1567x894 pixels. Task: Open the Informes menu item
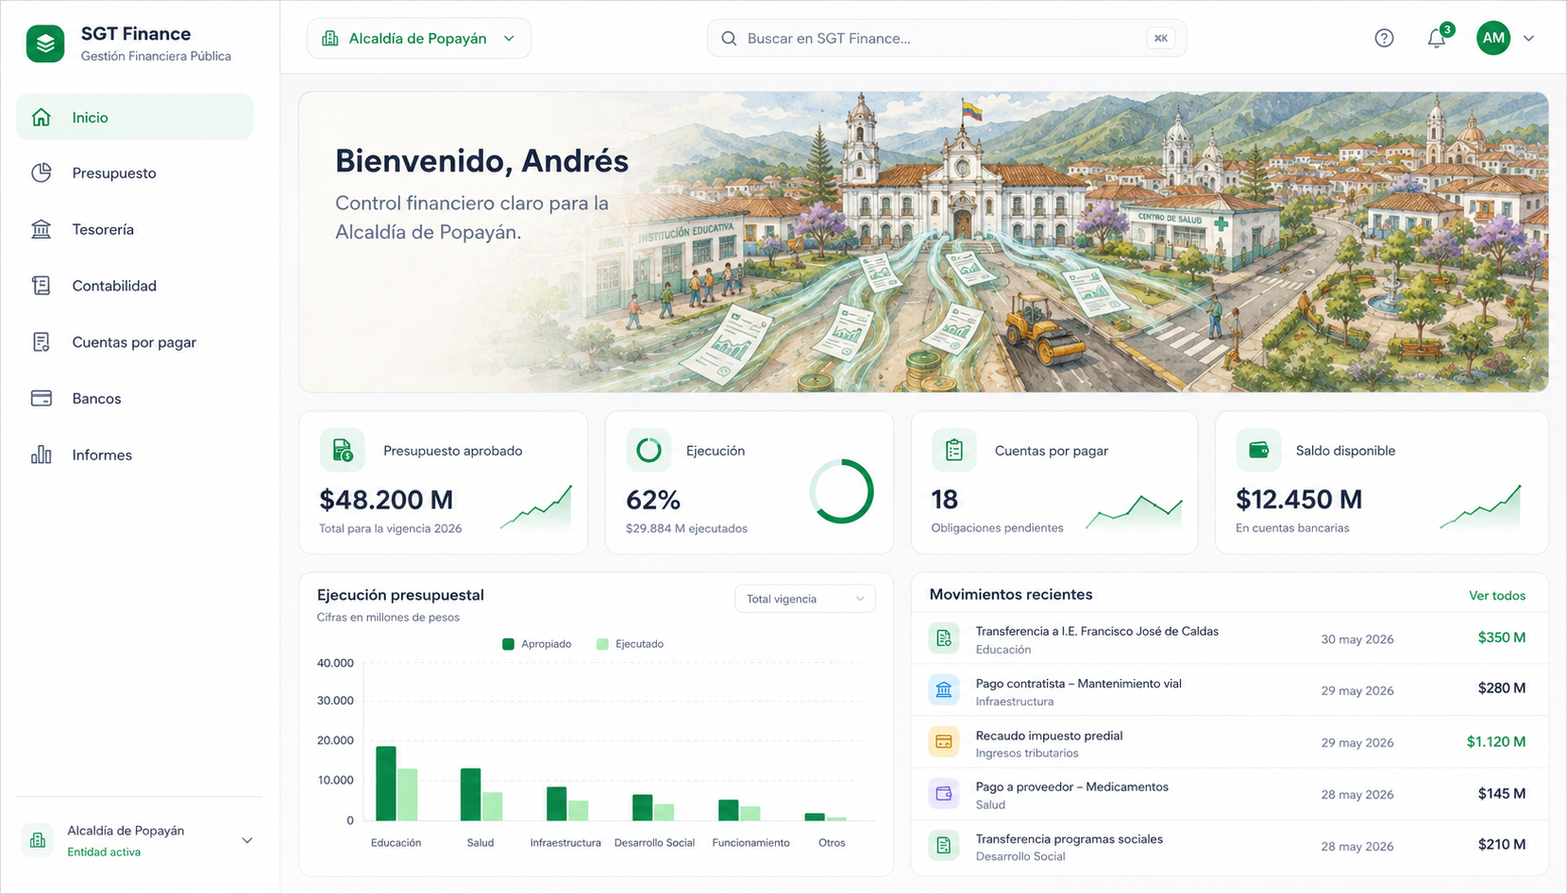click(x=135, y=455)
